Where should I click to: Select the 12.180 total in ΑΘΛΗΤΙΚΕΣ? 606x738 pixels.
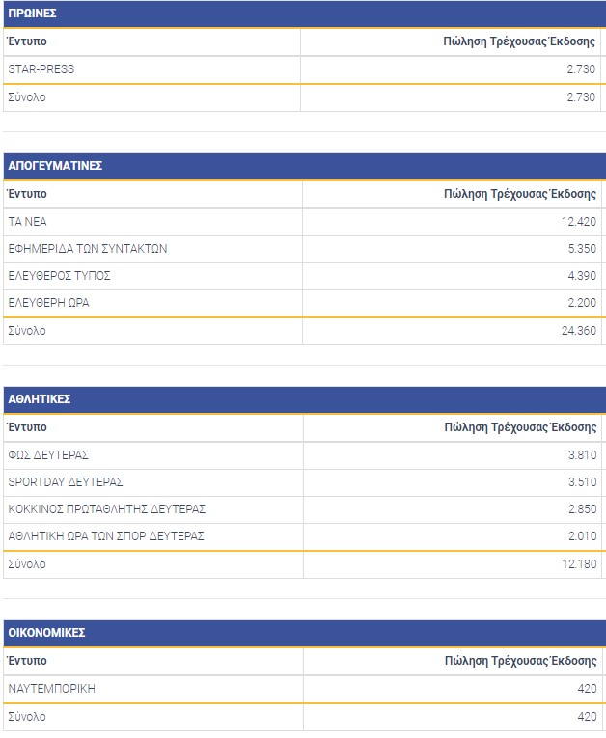click(578, 564)
